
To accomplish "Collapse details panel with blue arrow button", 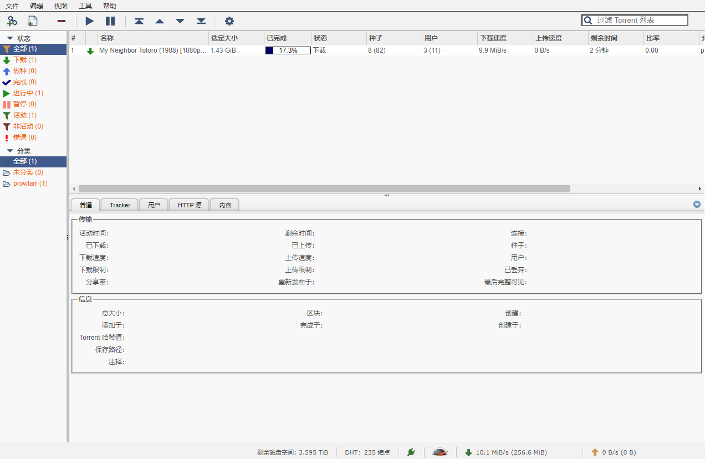I will click(x=697, y=204).
